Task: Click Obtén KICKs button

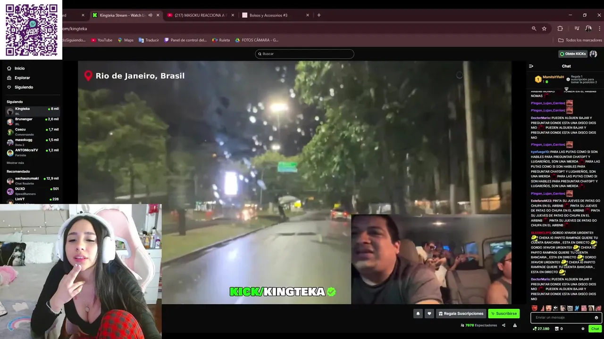Action: 573,54
